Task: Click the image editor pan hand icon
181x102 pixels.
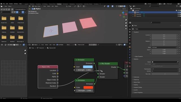Action: (25, 54)
